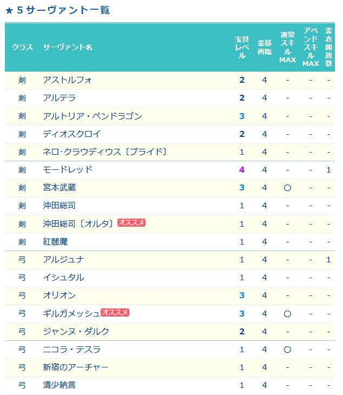Click the オススメ badge next to ギルガメッシュ
The width and height of the screenshot is (343, 395).
click(x=115, y=312)
